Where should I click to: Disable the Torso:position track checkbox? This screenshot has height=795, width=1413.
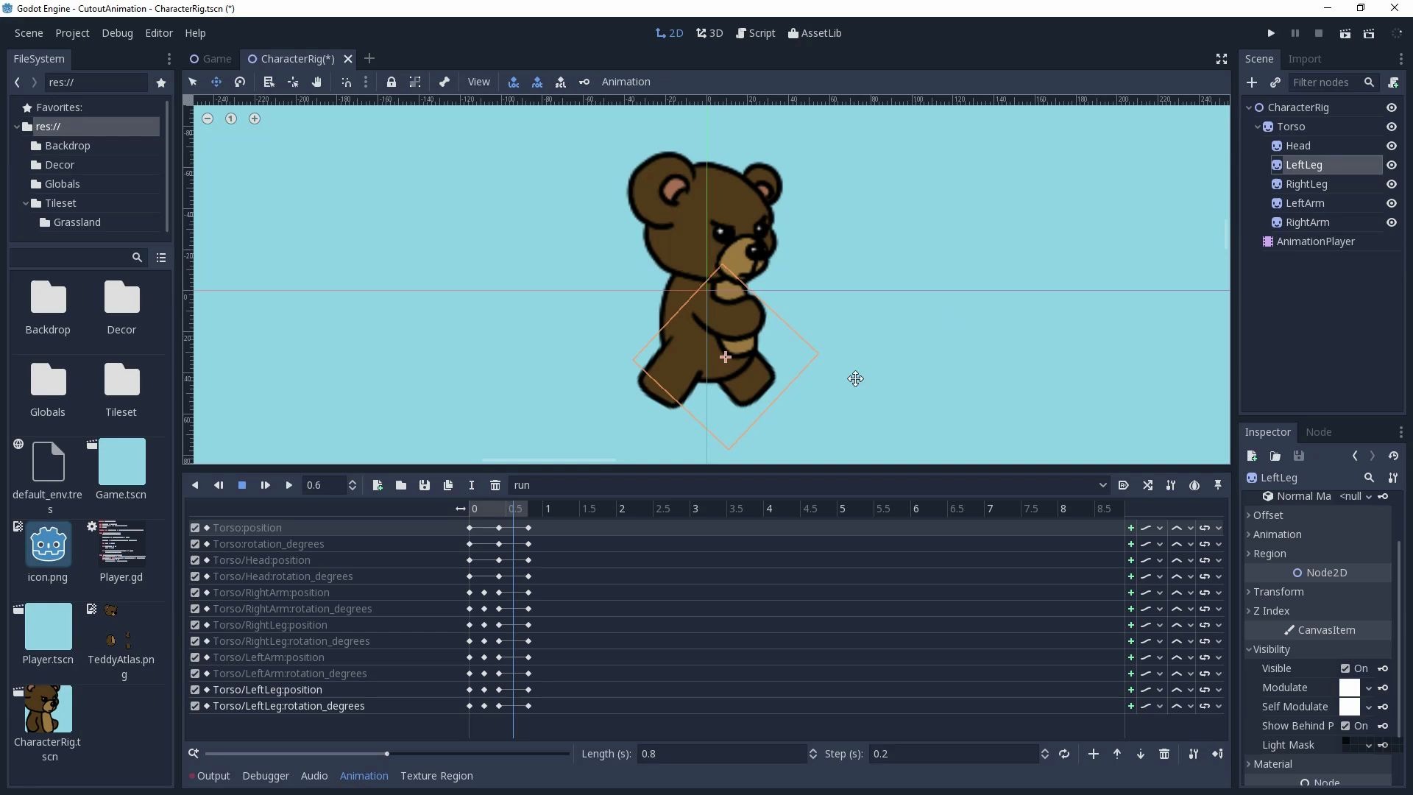[195, 528]
